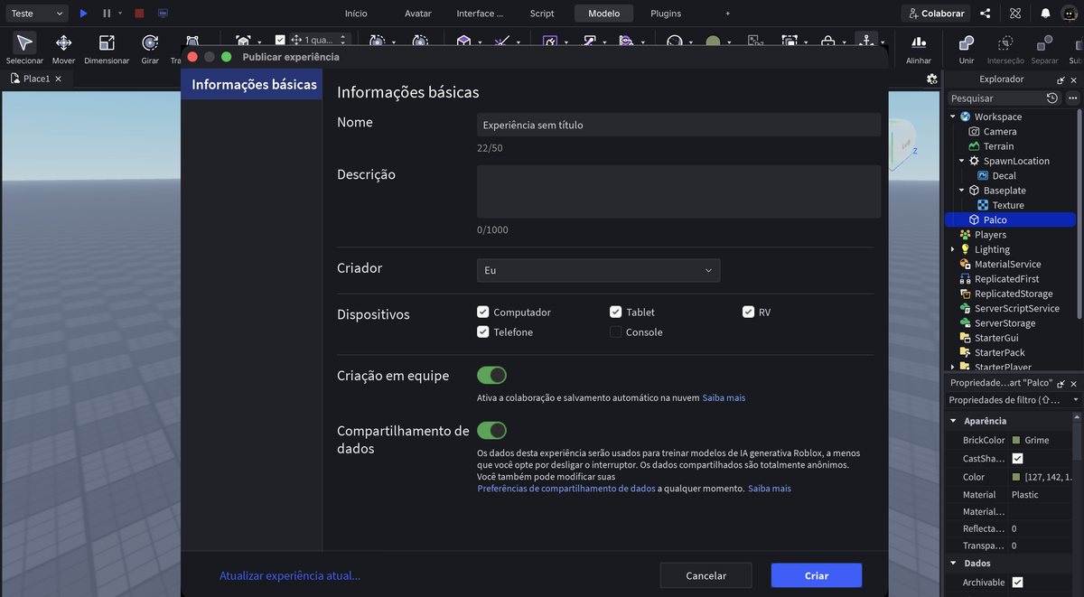Open the Plugins tab
1084x597 pixels.
click(666, 14)
